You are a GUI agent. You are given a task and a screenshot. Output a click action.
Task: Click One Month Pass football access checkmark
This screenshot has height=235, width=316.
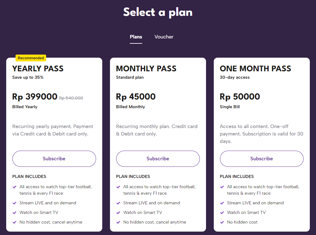pyautogui.click(x=222, y=187)
